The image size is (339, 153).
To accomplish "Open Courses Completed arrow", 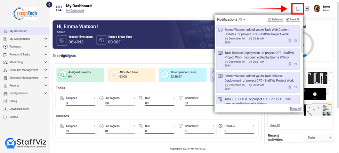I will [213, 126].
